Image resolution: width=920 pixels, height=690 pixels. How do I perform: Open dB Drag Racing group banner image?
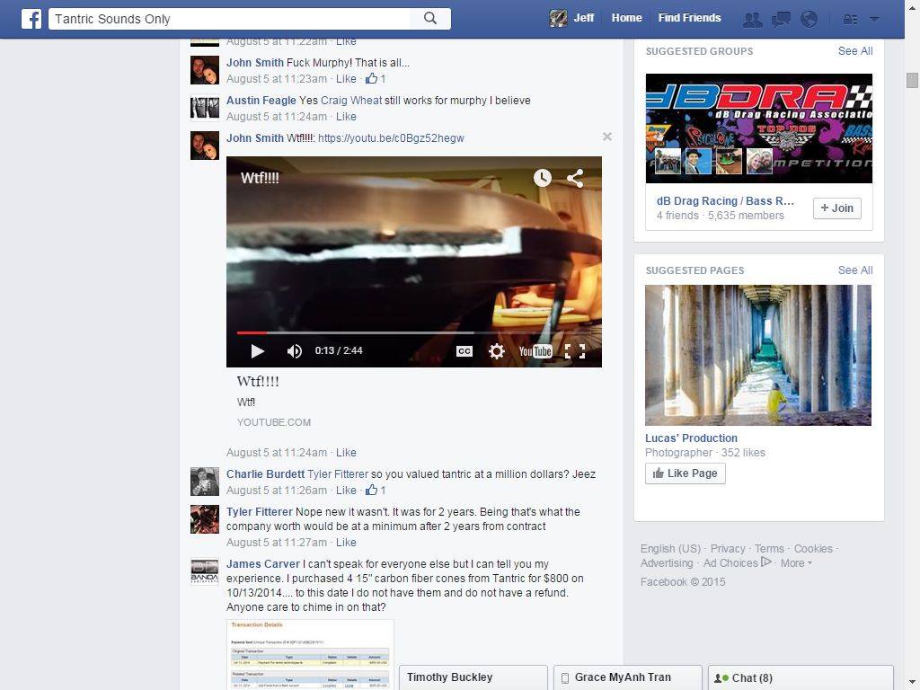[758, 128]
